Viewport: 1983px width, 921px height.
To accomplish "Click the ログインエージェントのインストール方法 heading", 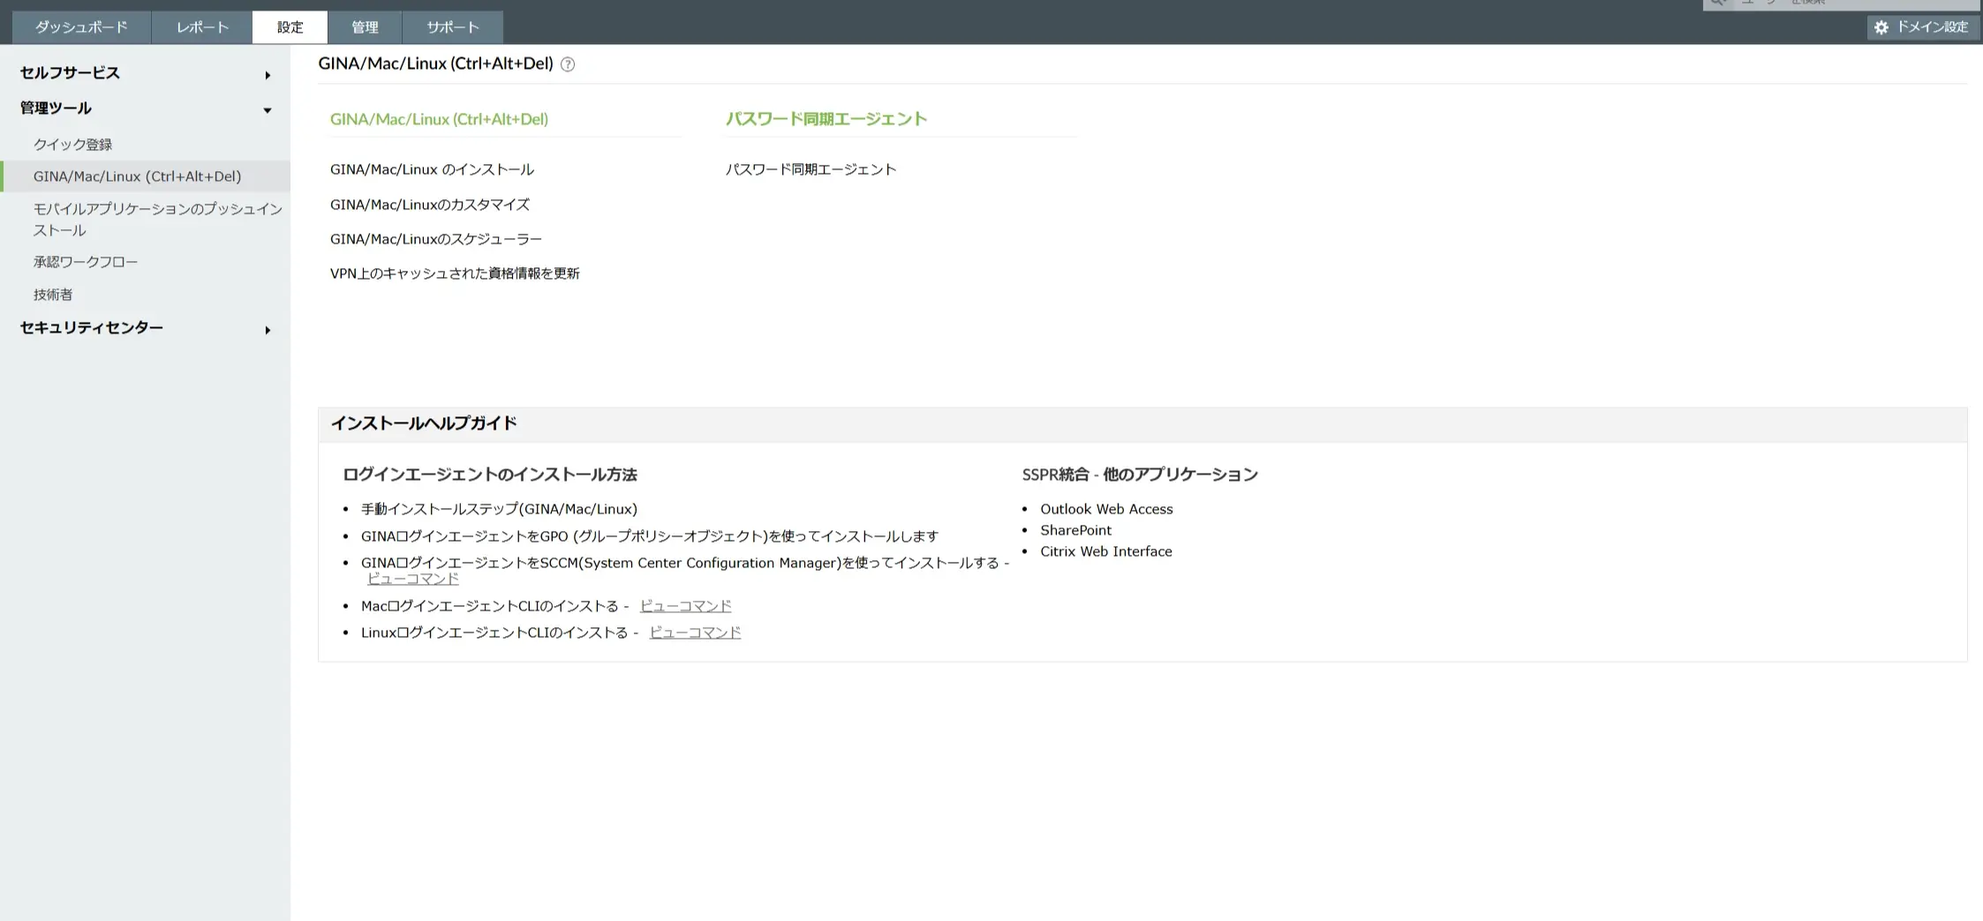I will [490, 475].
